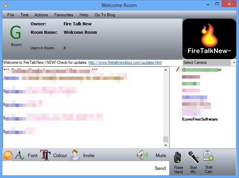Minimize the Welcome Room window
The width and height of the screenshot is (239, 178).
(x=208, y=4)
